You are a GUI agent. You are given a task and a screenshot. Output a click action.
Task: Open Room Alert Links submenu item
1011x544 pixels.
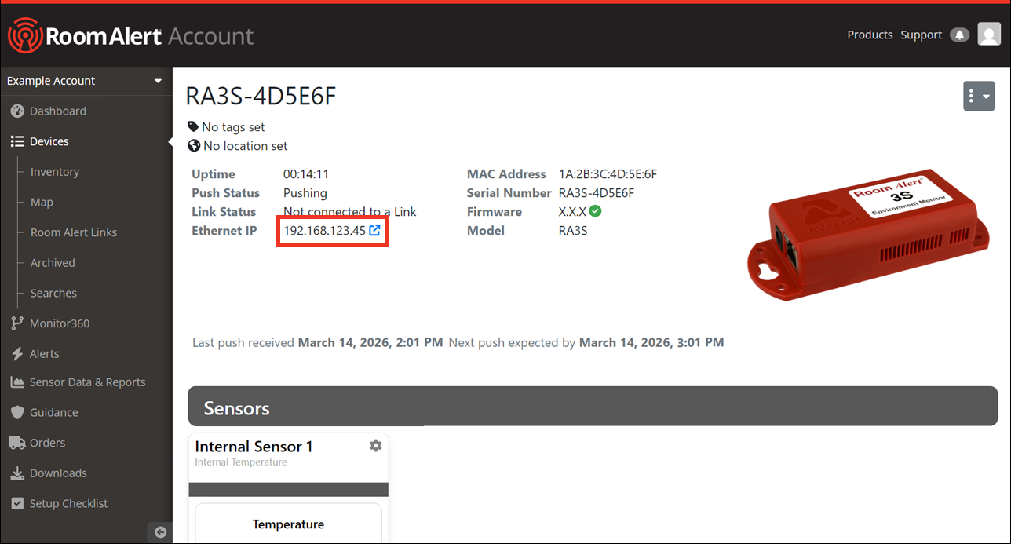[73, 232]
